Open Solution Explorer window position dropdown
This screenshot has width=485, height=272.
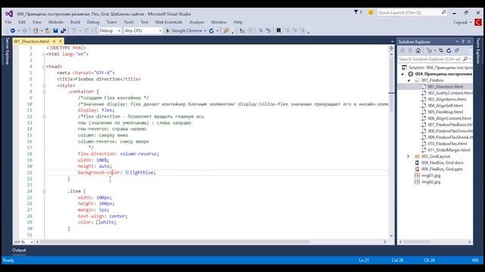tap(457, 42)
